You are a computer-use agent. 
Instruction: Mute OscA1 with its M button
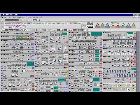31,76
